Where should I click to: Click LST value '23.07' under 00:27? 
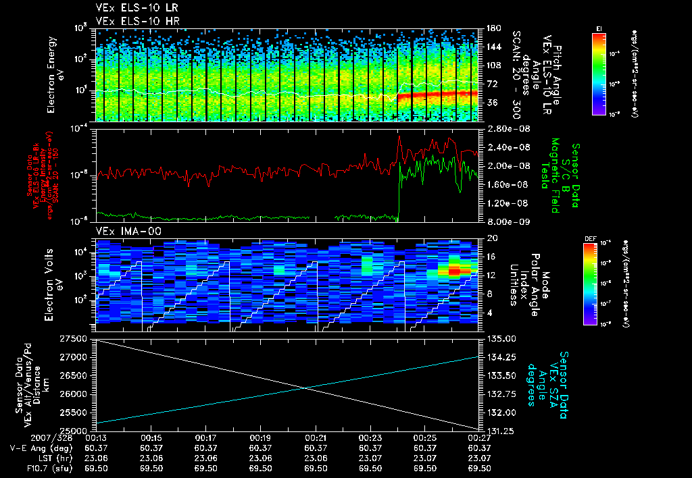pyautogui.click(x=480, y=458)
